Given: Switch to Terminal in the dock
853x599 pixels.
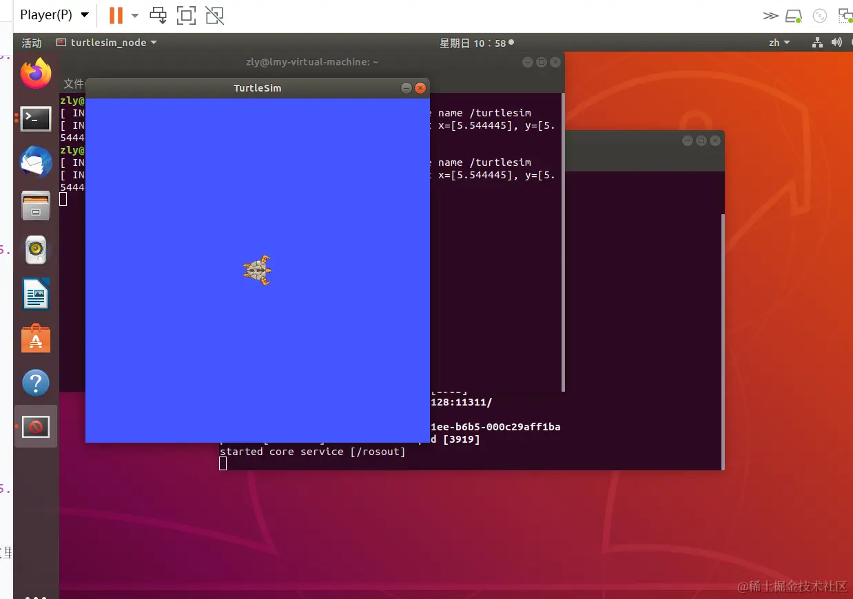Looking at the screenshot, I should coord(36,119).
